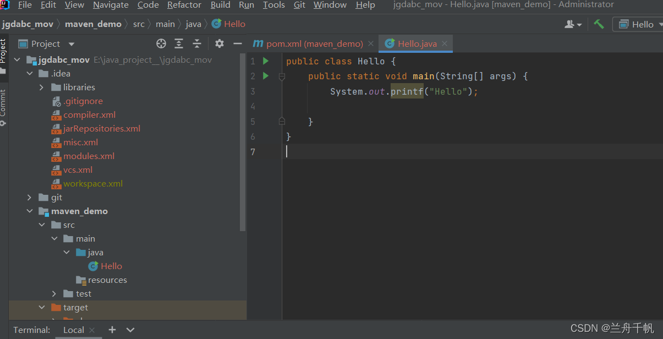663x339 pixels.
Task: Open the Build menu
Action: 221,5
